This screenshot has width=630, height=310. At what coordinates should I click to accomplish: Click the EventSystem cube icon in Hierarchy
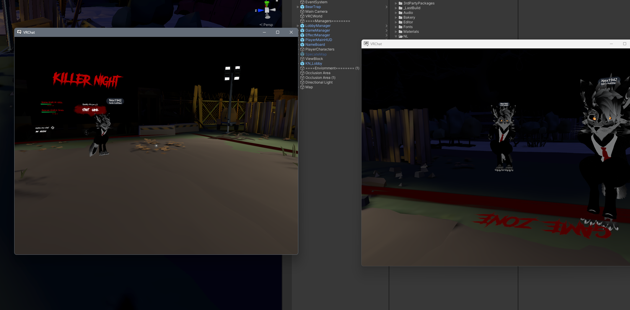click(x=302, y=2)
